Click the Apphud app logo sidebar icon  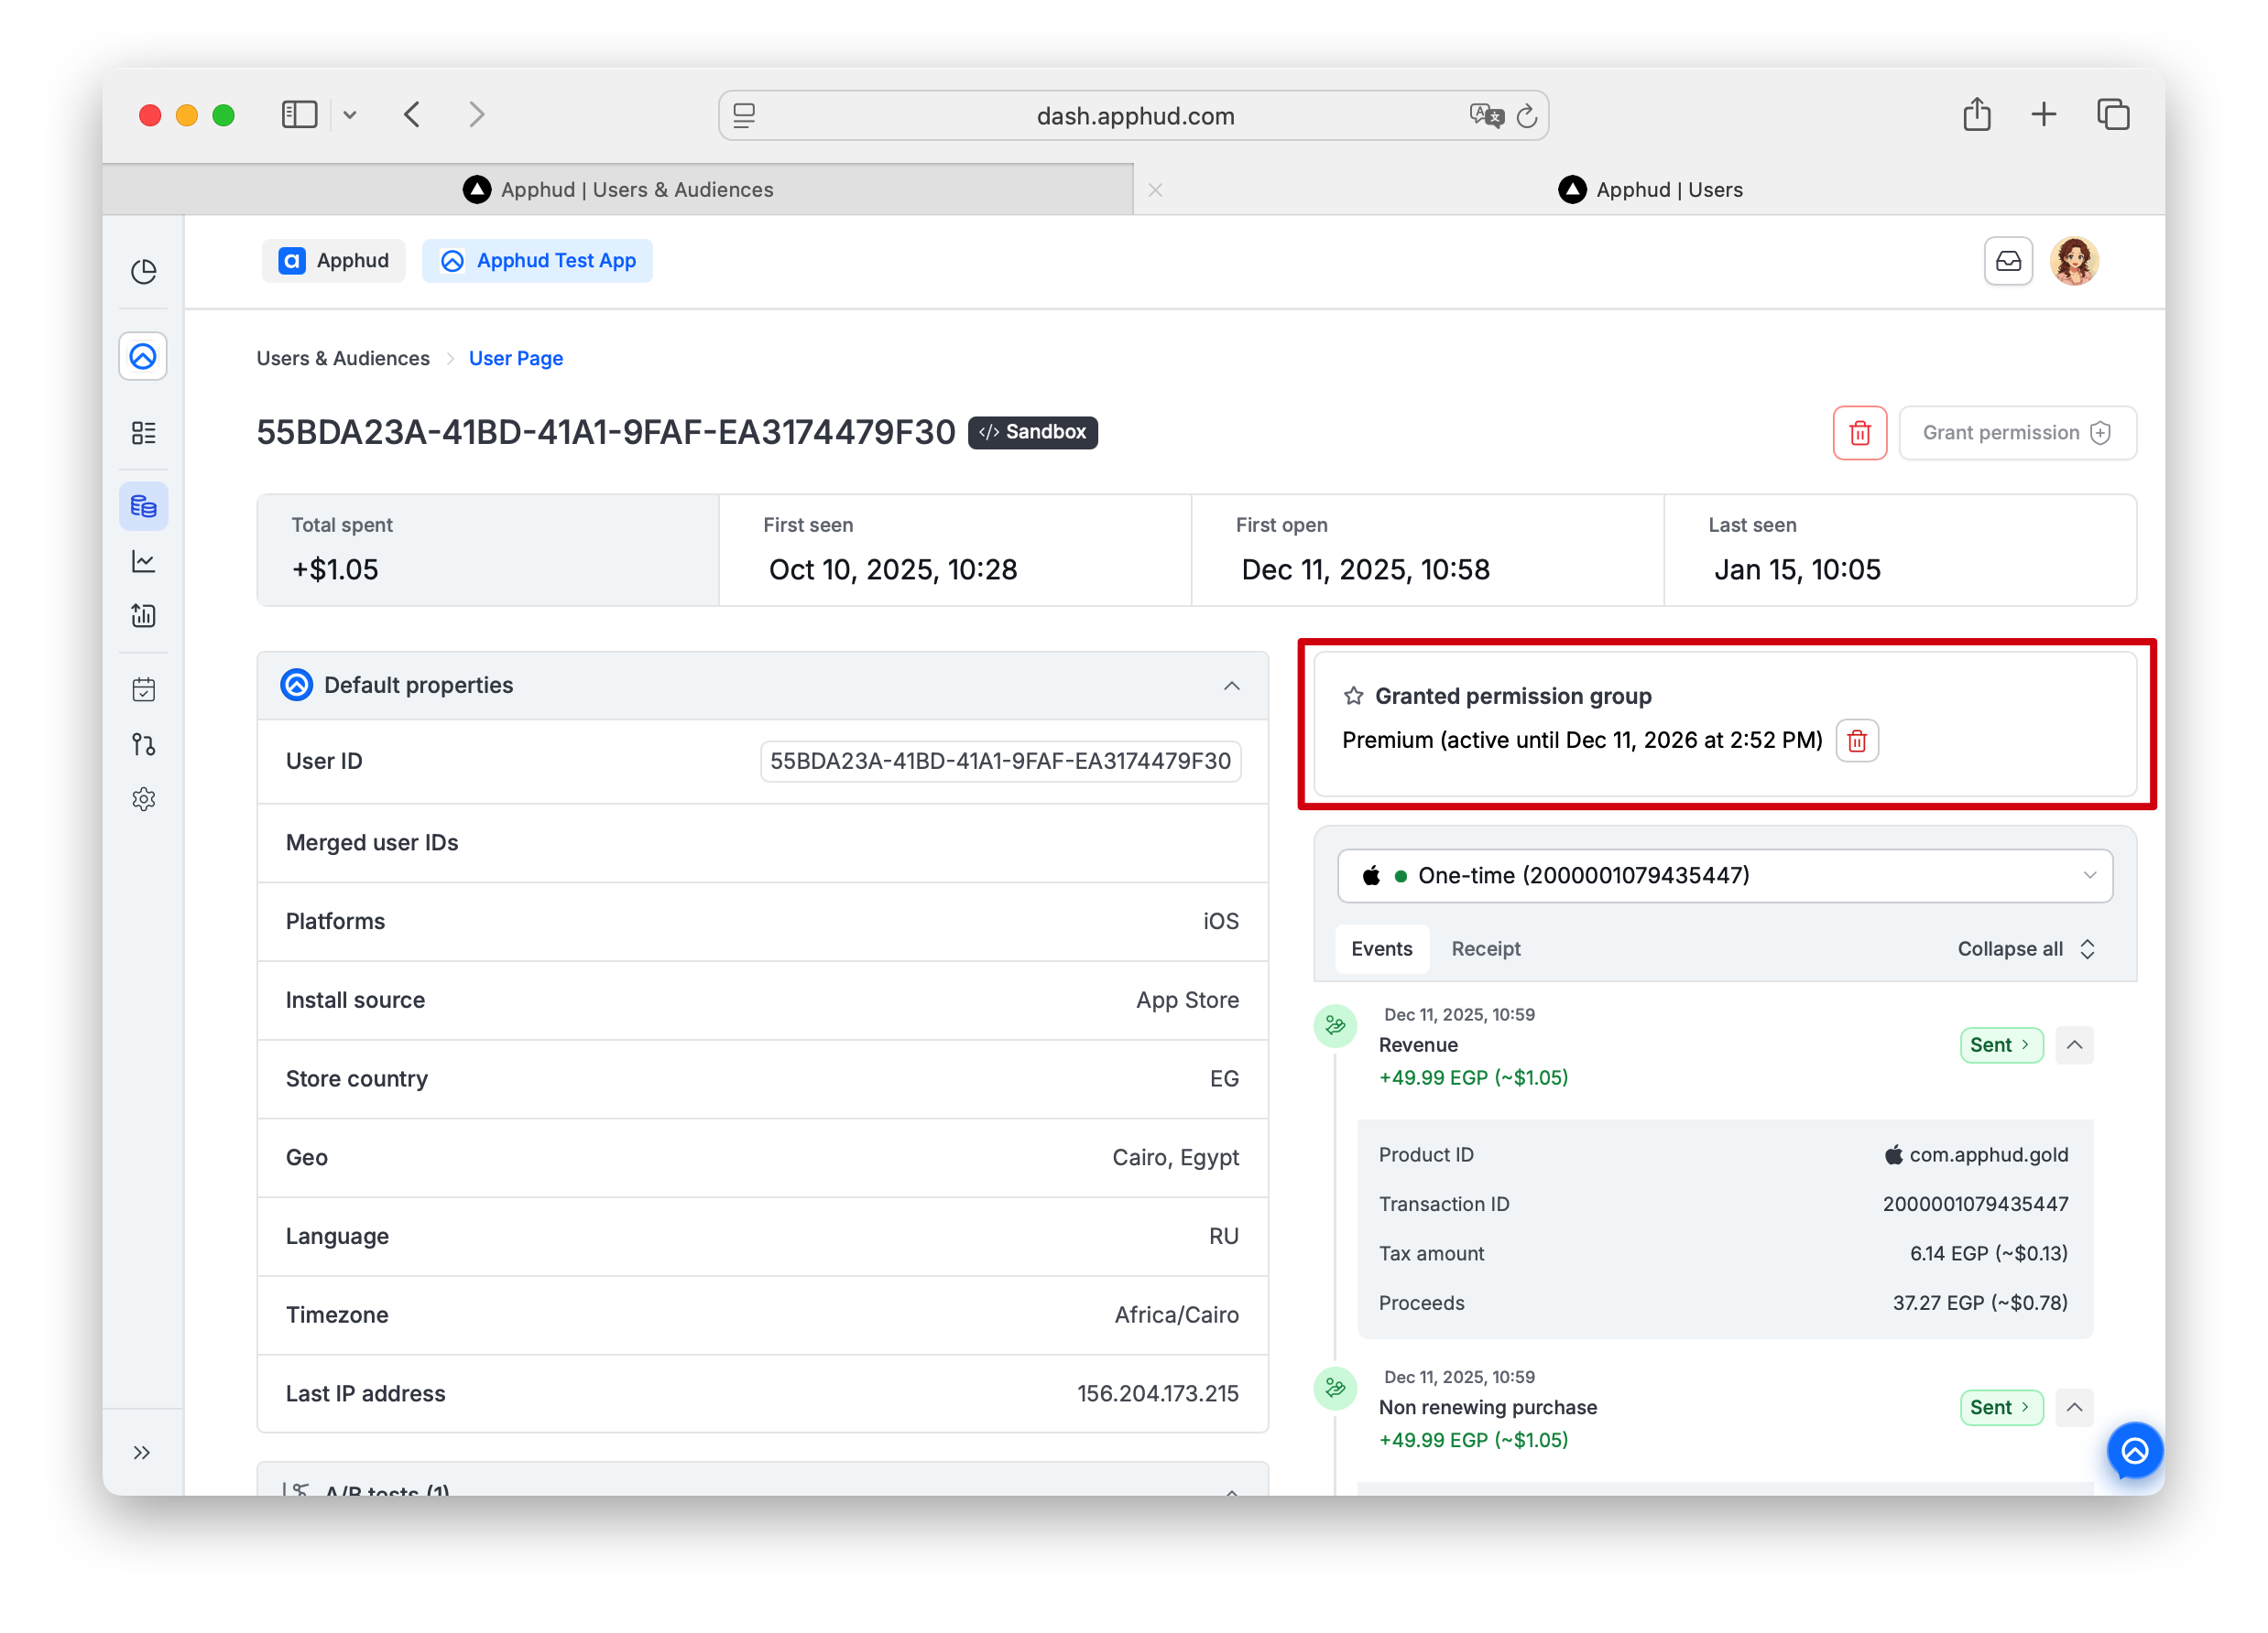pyautogui.click(x=143, y=357)
